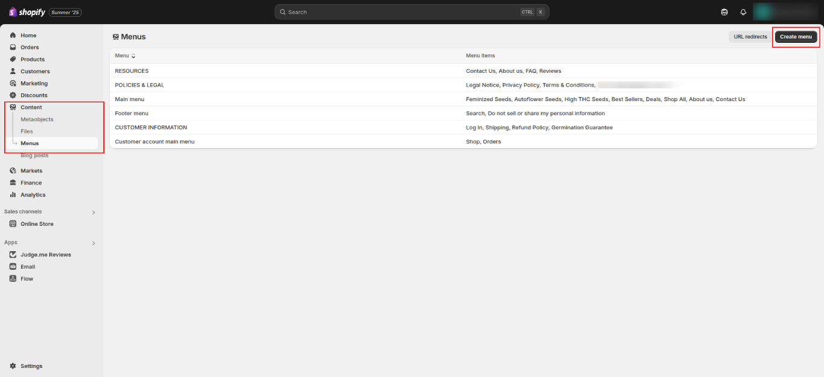Click the Products tag icon

13,60
